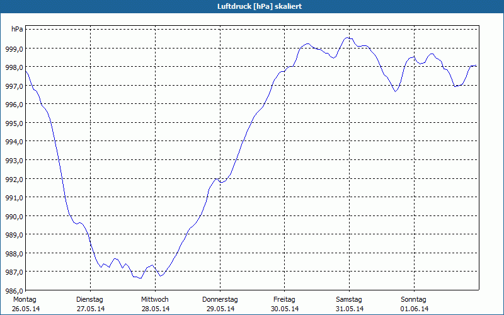
Task: Click the 29.05.14 date label
Action: click(220, 309)
